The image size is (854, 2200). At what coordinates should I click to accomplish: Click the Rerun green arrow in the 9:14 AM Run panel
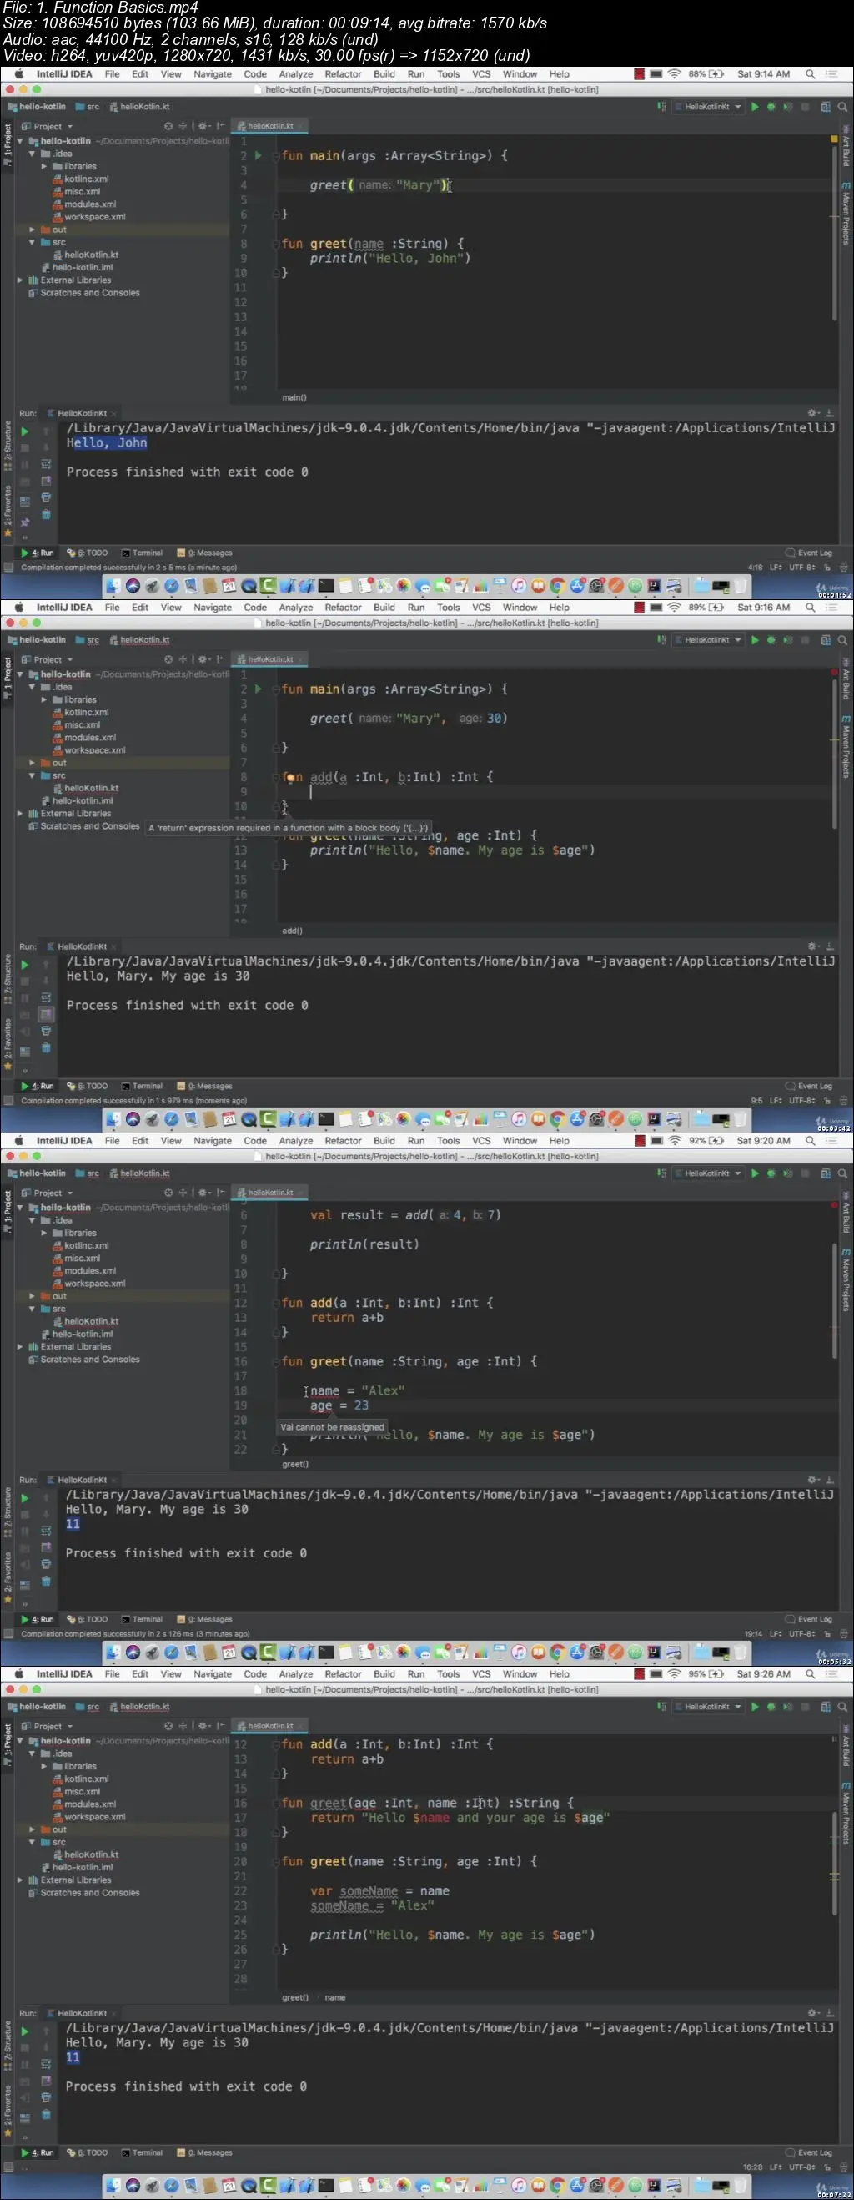25,431
